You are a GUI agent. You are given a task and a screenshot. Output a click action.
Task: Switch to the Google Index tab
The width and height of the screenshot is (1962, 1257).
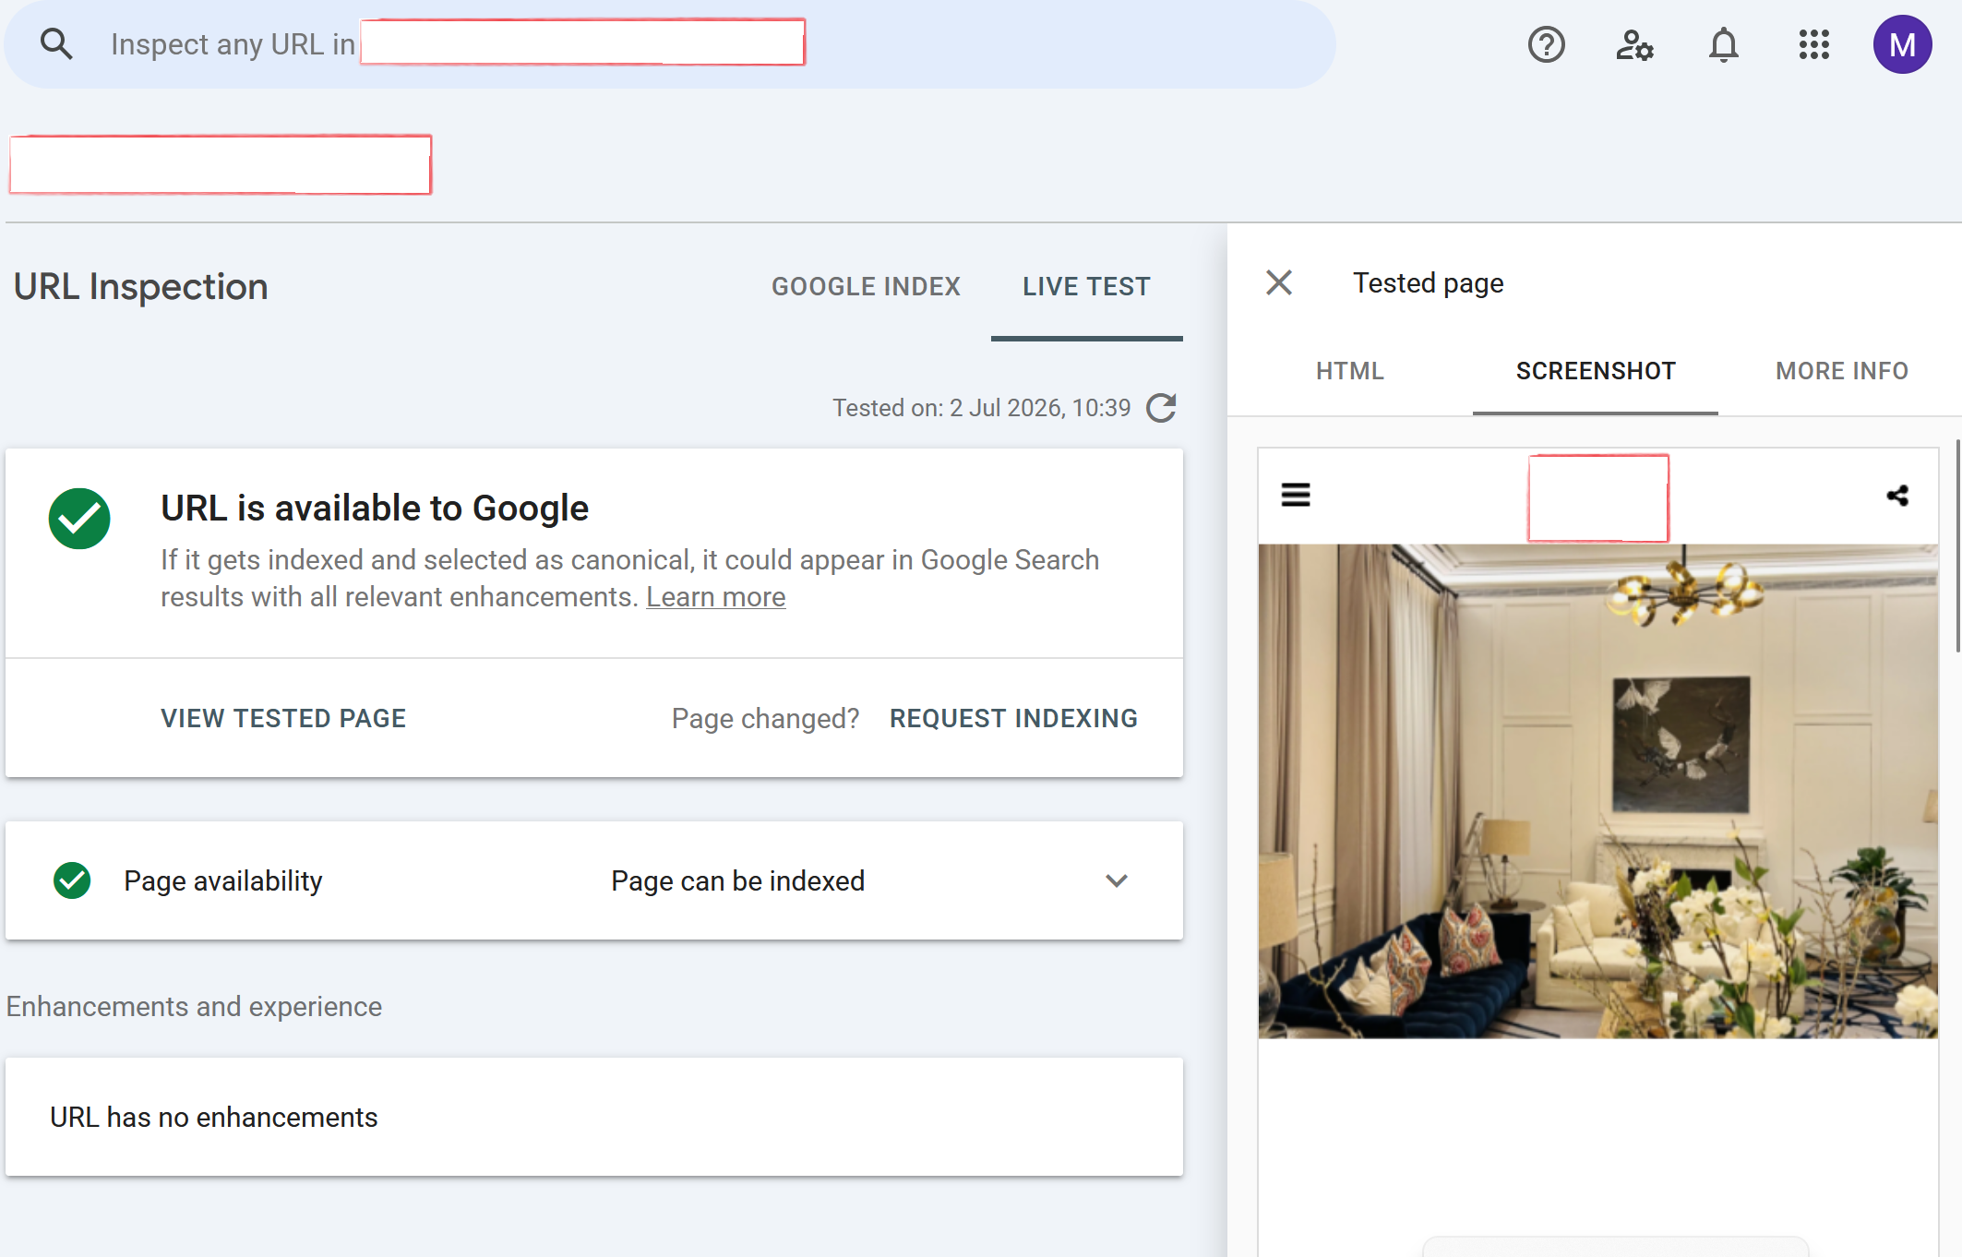[x=866, y=286]
